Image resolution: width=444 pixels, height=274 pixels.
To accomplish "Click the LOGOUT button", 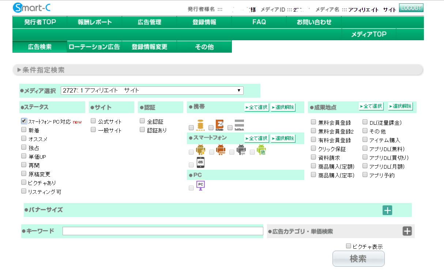I will pos(411,8).
